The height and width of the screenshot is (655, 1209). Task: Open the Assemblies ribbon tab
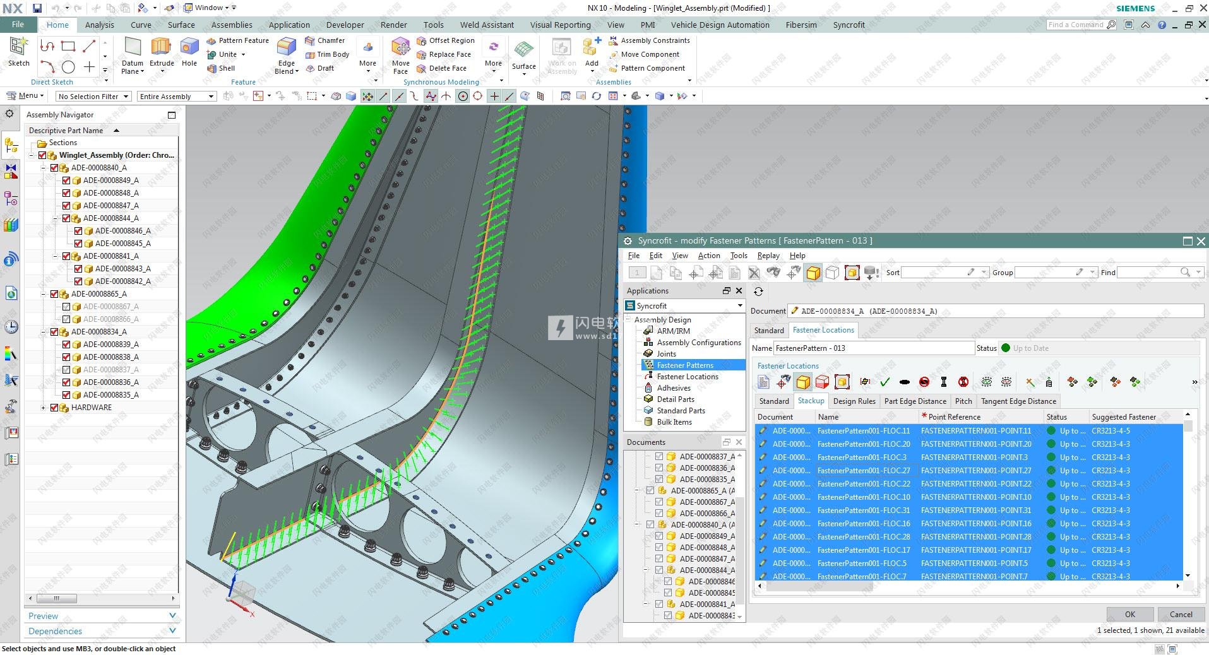(x=232, y=25)
